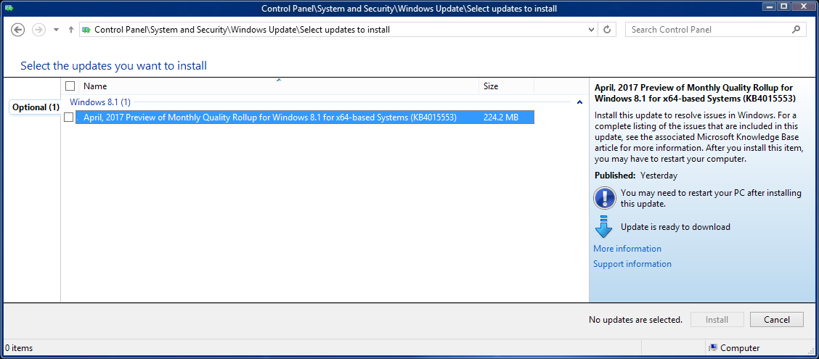Open the More information link
819x359 pixels.
627,249
